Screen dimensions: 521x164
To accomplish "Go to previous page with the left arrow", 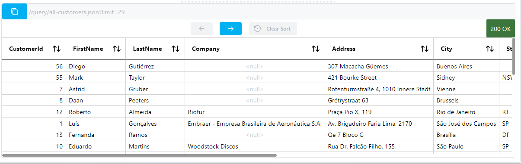I will (201, 29).
